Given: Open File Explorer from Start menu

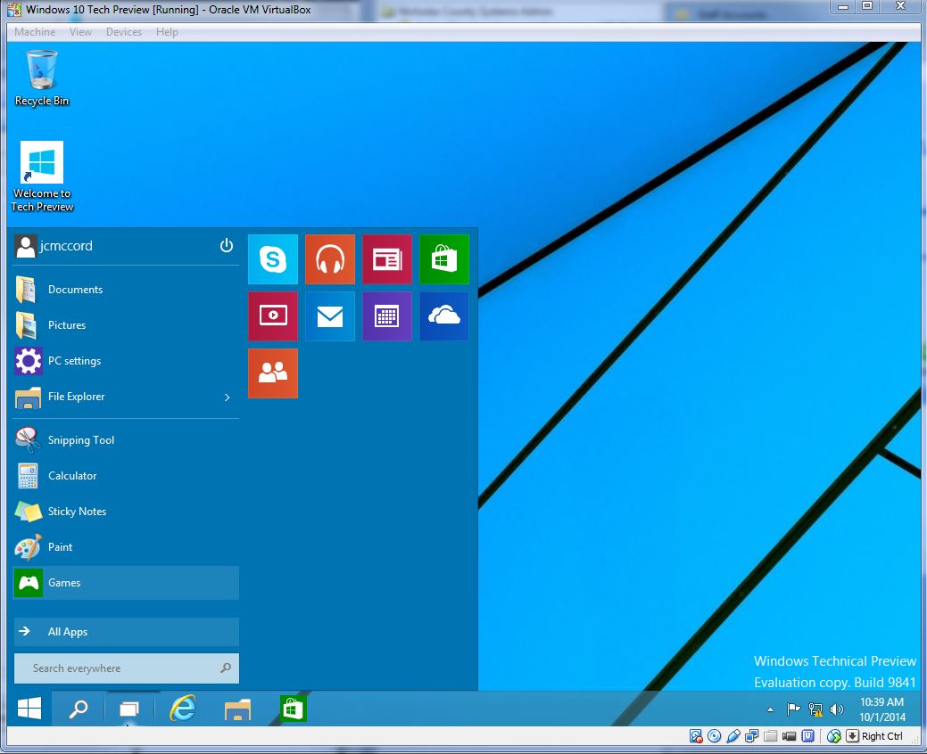Looking at the screenshot, I should (126, 397).
